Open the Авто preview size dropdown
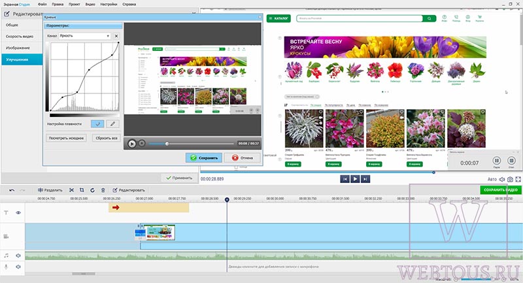The image size is (523, 283). [492, 179]
